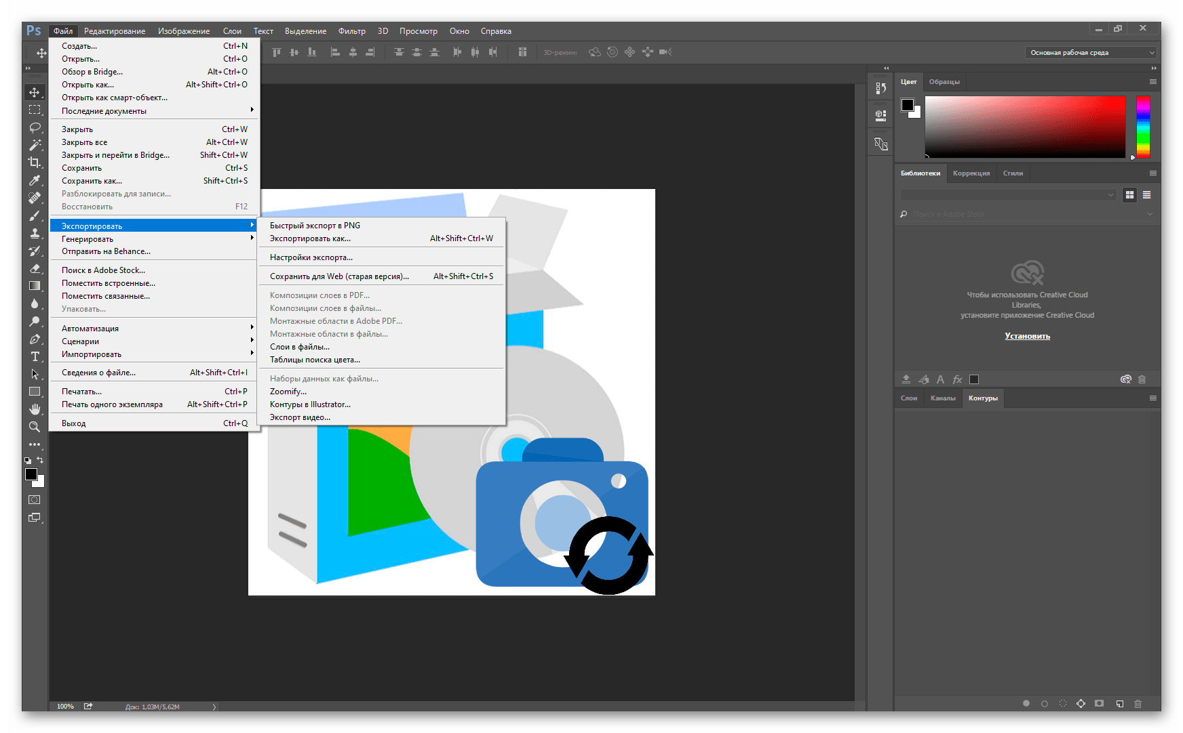The height and width of the screenshot is (733, 1183).
Task: Open the Color panel flyout menu
Action: [x=1152, y=81]
